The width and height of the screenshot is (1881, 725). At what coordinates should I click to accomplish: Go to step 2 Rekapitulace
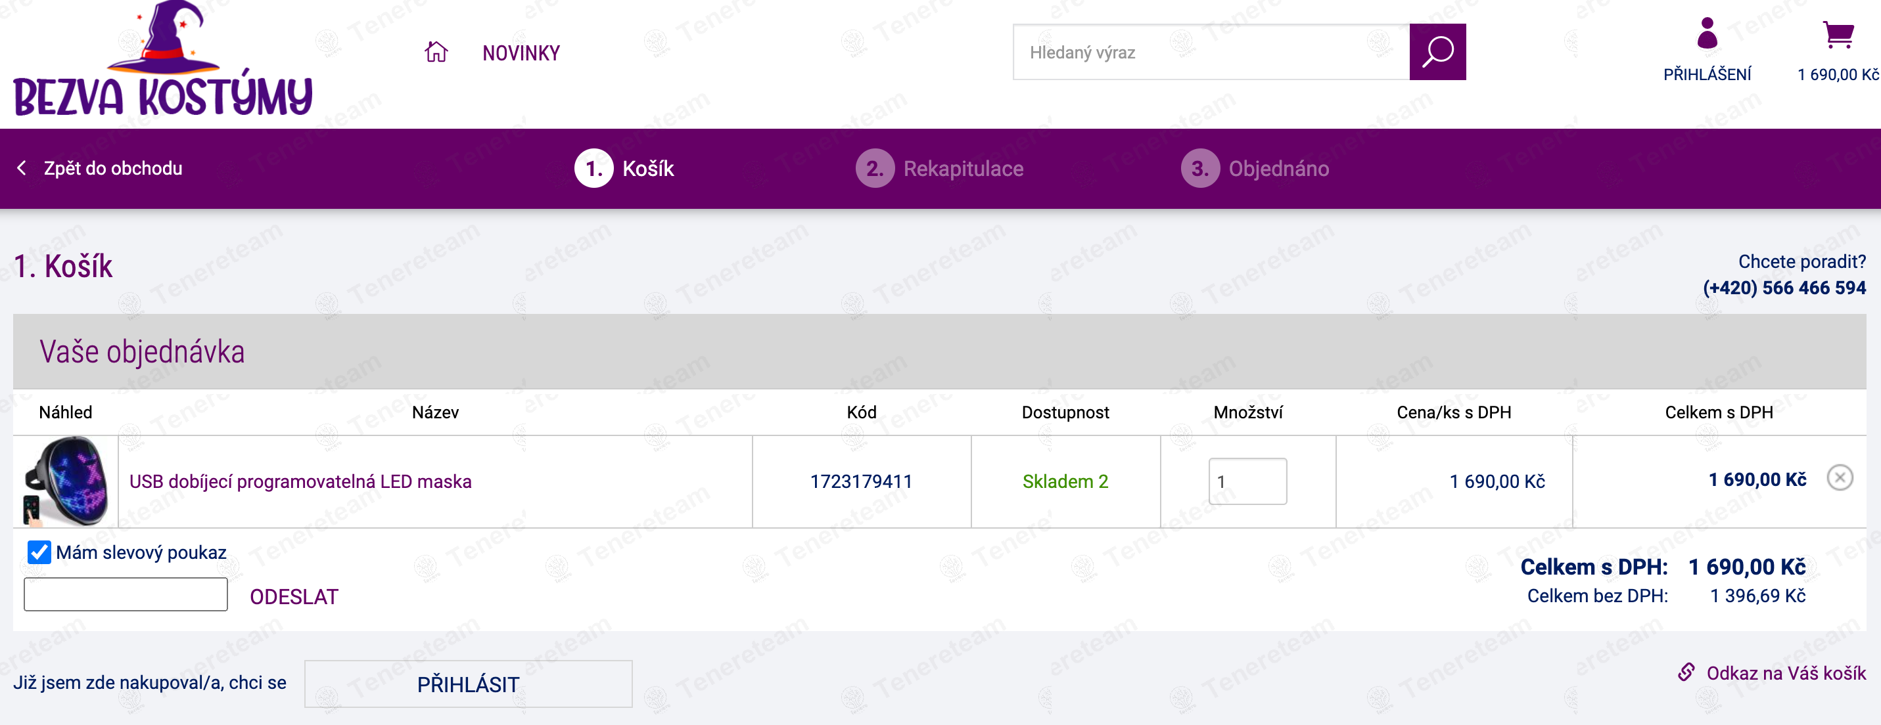pyautogui.click(x=940, y=169)
